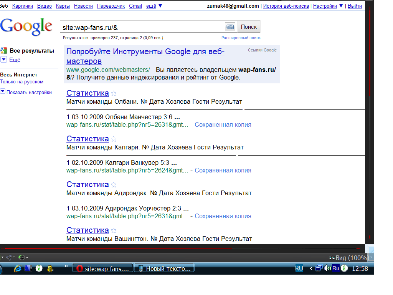This screenshot has height=295, width=393.
Task: Open the on-screen keyboard icon in search box
Action: 230,27
